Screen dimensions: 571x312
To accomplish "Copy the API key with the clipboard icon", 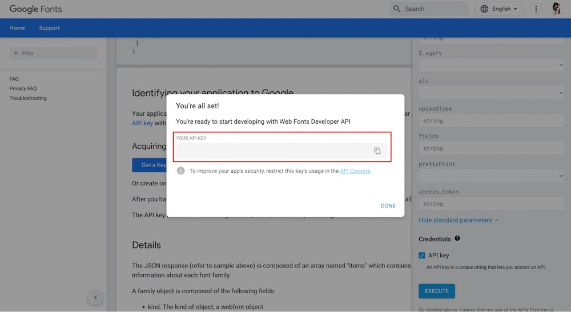I will point(377,151).
